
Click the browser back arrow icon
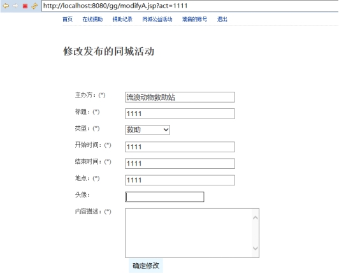tap(6, 6)
